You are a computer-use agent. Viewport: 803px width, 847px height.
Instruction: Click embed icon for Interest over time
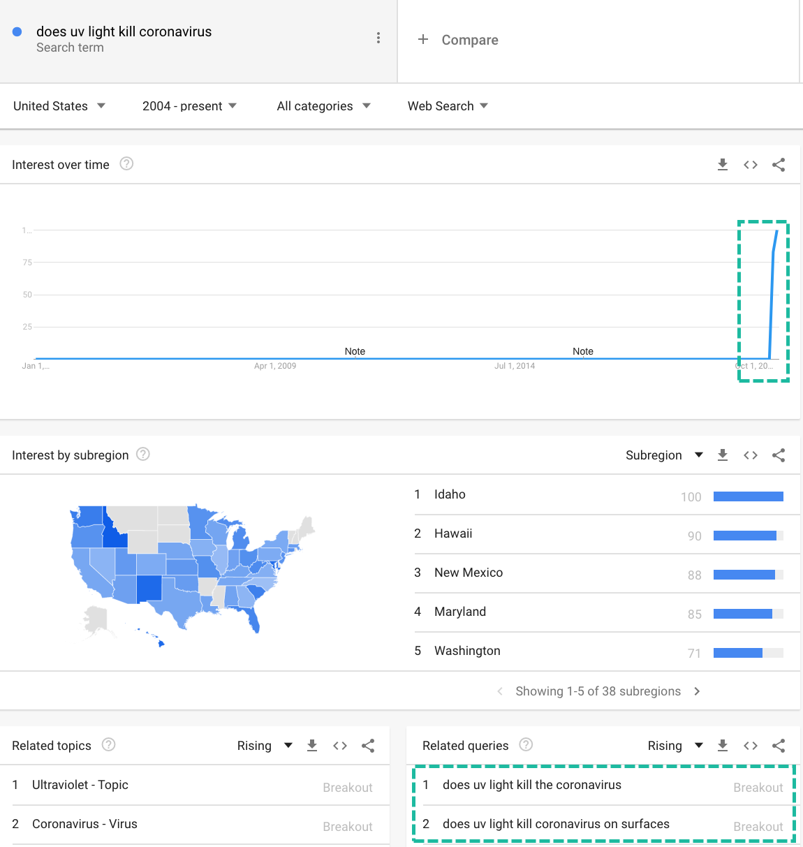pyautogui.click(x=751, y=165)
